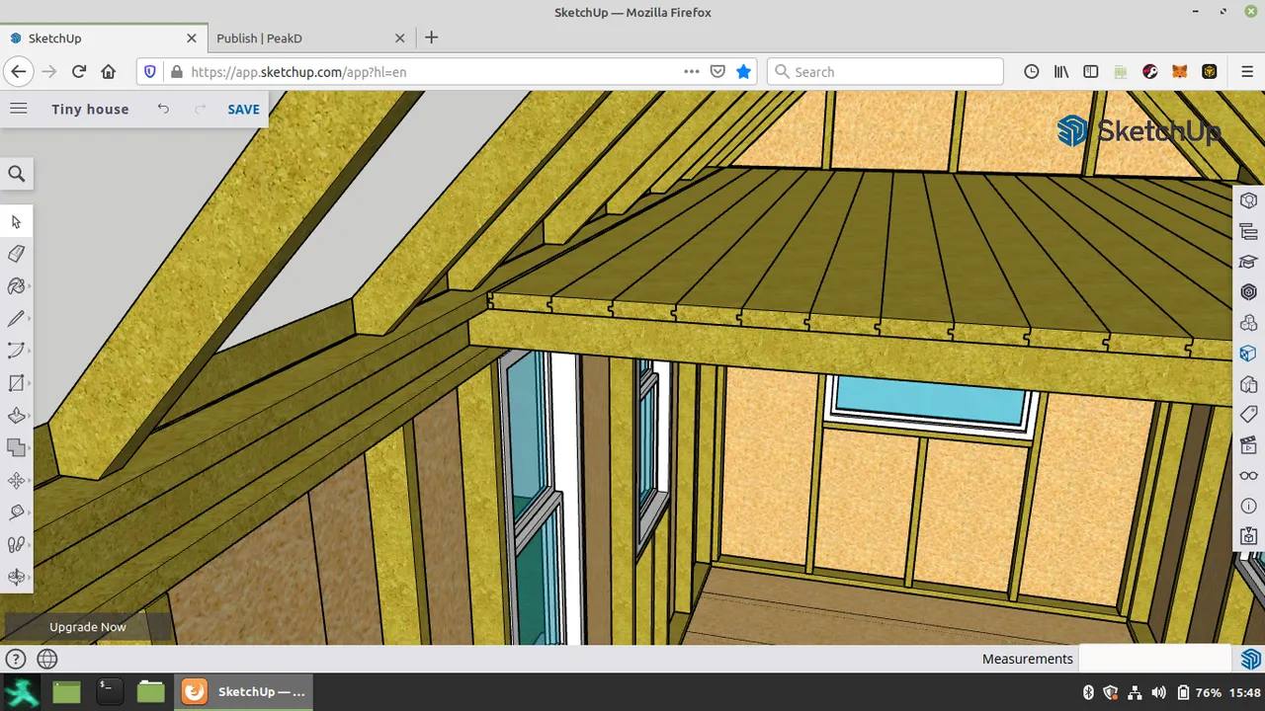The height and width of the screenshot is (711, 1265).
Task: Select the Move tool
Action: click(16, 481)
